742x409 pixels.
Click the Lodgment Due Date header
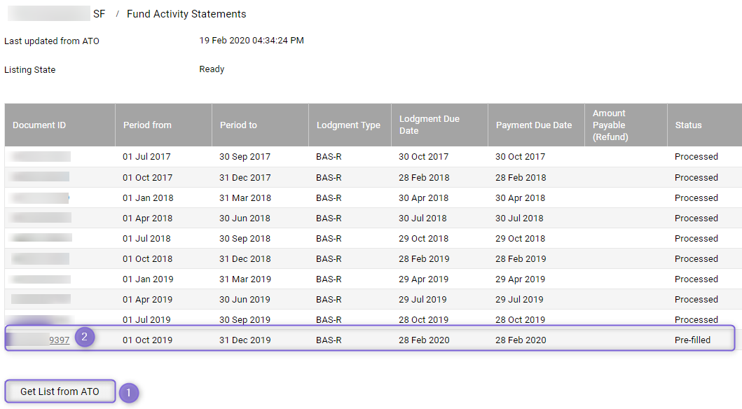[x=439, y=125]
